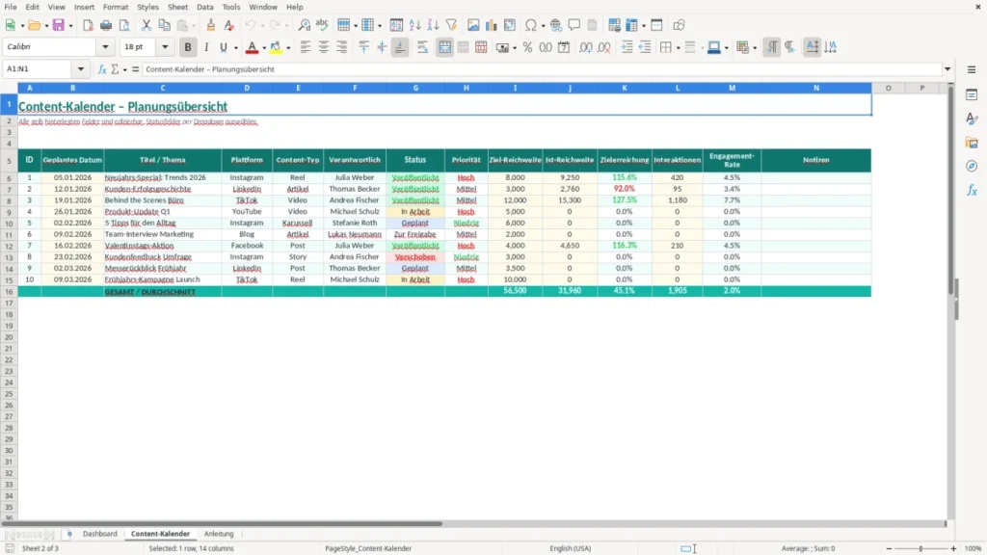Open the Sheet menu
Screen dimensions: 987x555
177,7
